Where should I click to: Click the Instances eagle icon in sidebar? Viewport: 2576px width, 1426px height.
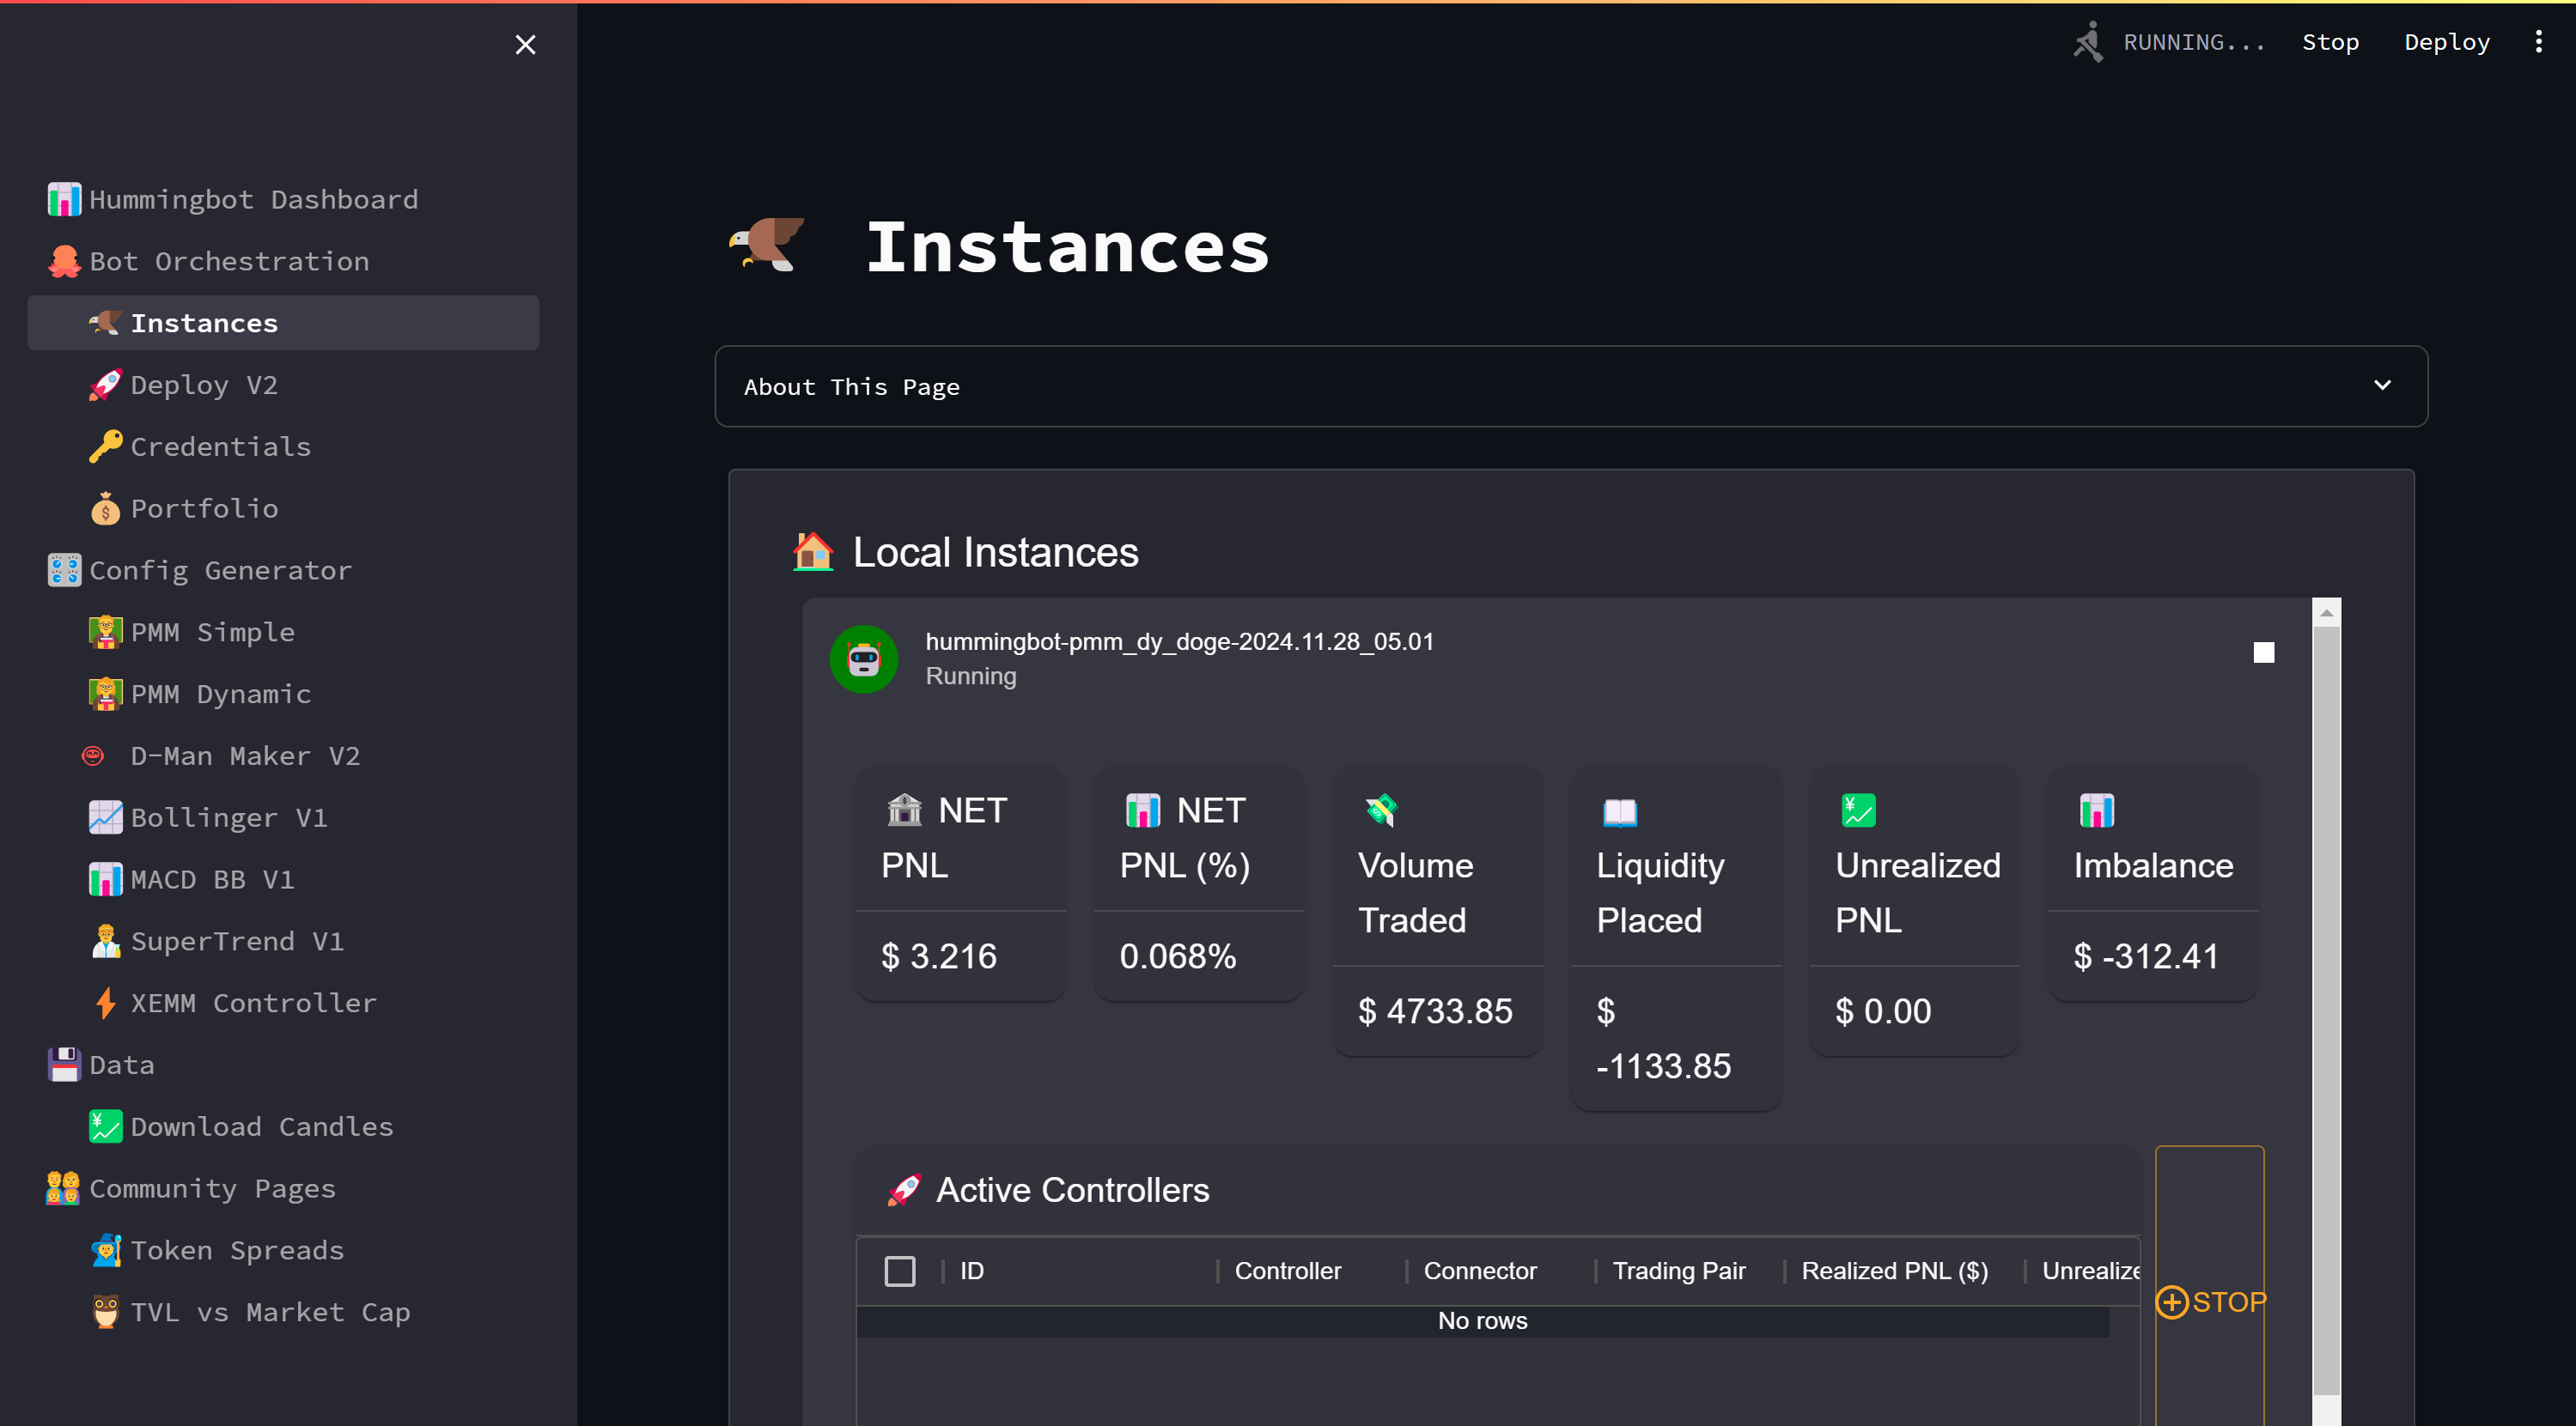coord(105,324)
